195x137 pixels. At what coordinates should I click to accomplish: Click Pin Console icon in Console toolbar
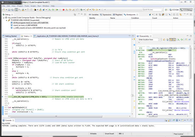click(x=174, y=120)
